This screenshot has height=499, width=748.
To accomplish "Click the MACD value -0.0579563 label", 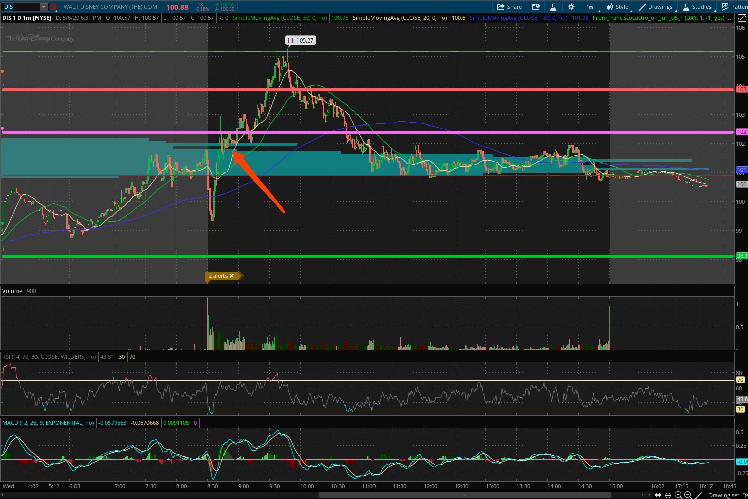I will (x=112, y=423).
